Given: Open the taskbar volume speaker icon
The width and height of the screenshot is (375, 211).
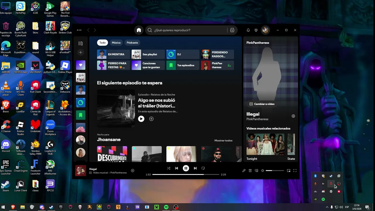Looking at the screenshot, I should (341, 207).
